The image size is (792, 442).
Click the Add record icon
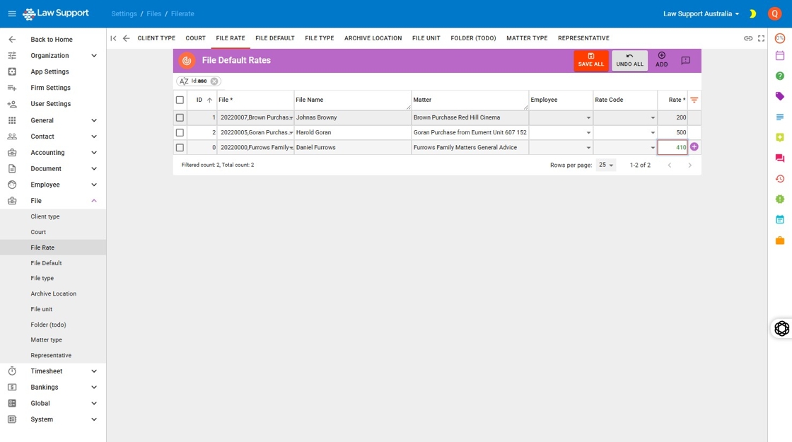661,59
